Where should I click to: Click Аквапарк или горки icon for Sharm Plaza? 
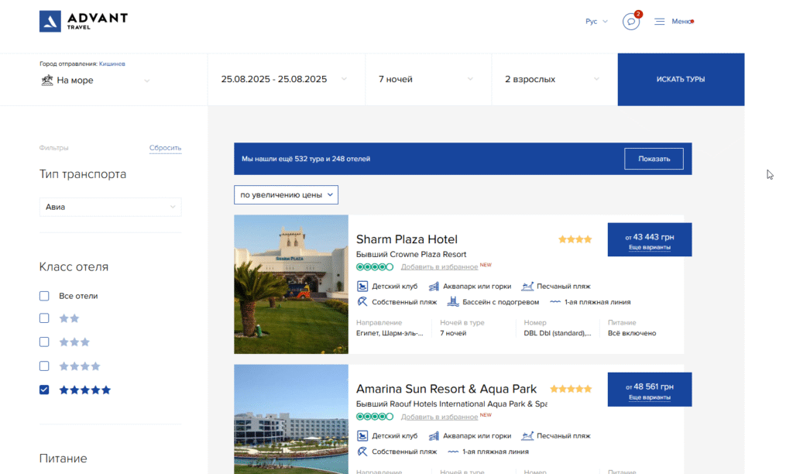tap(434, 287)
